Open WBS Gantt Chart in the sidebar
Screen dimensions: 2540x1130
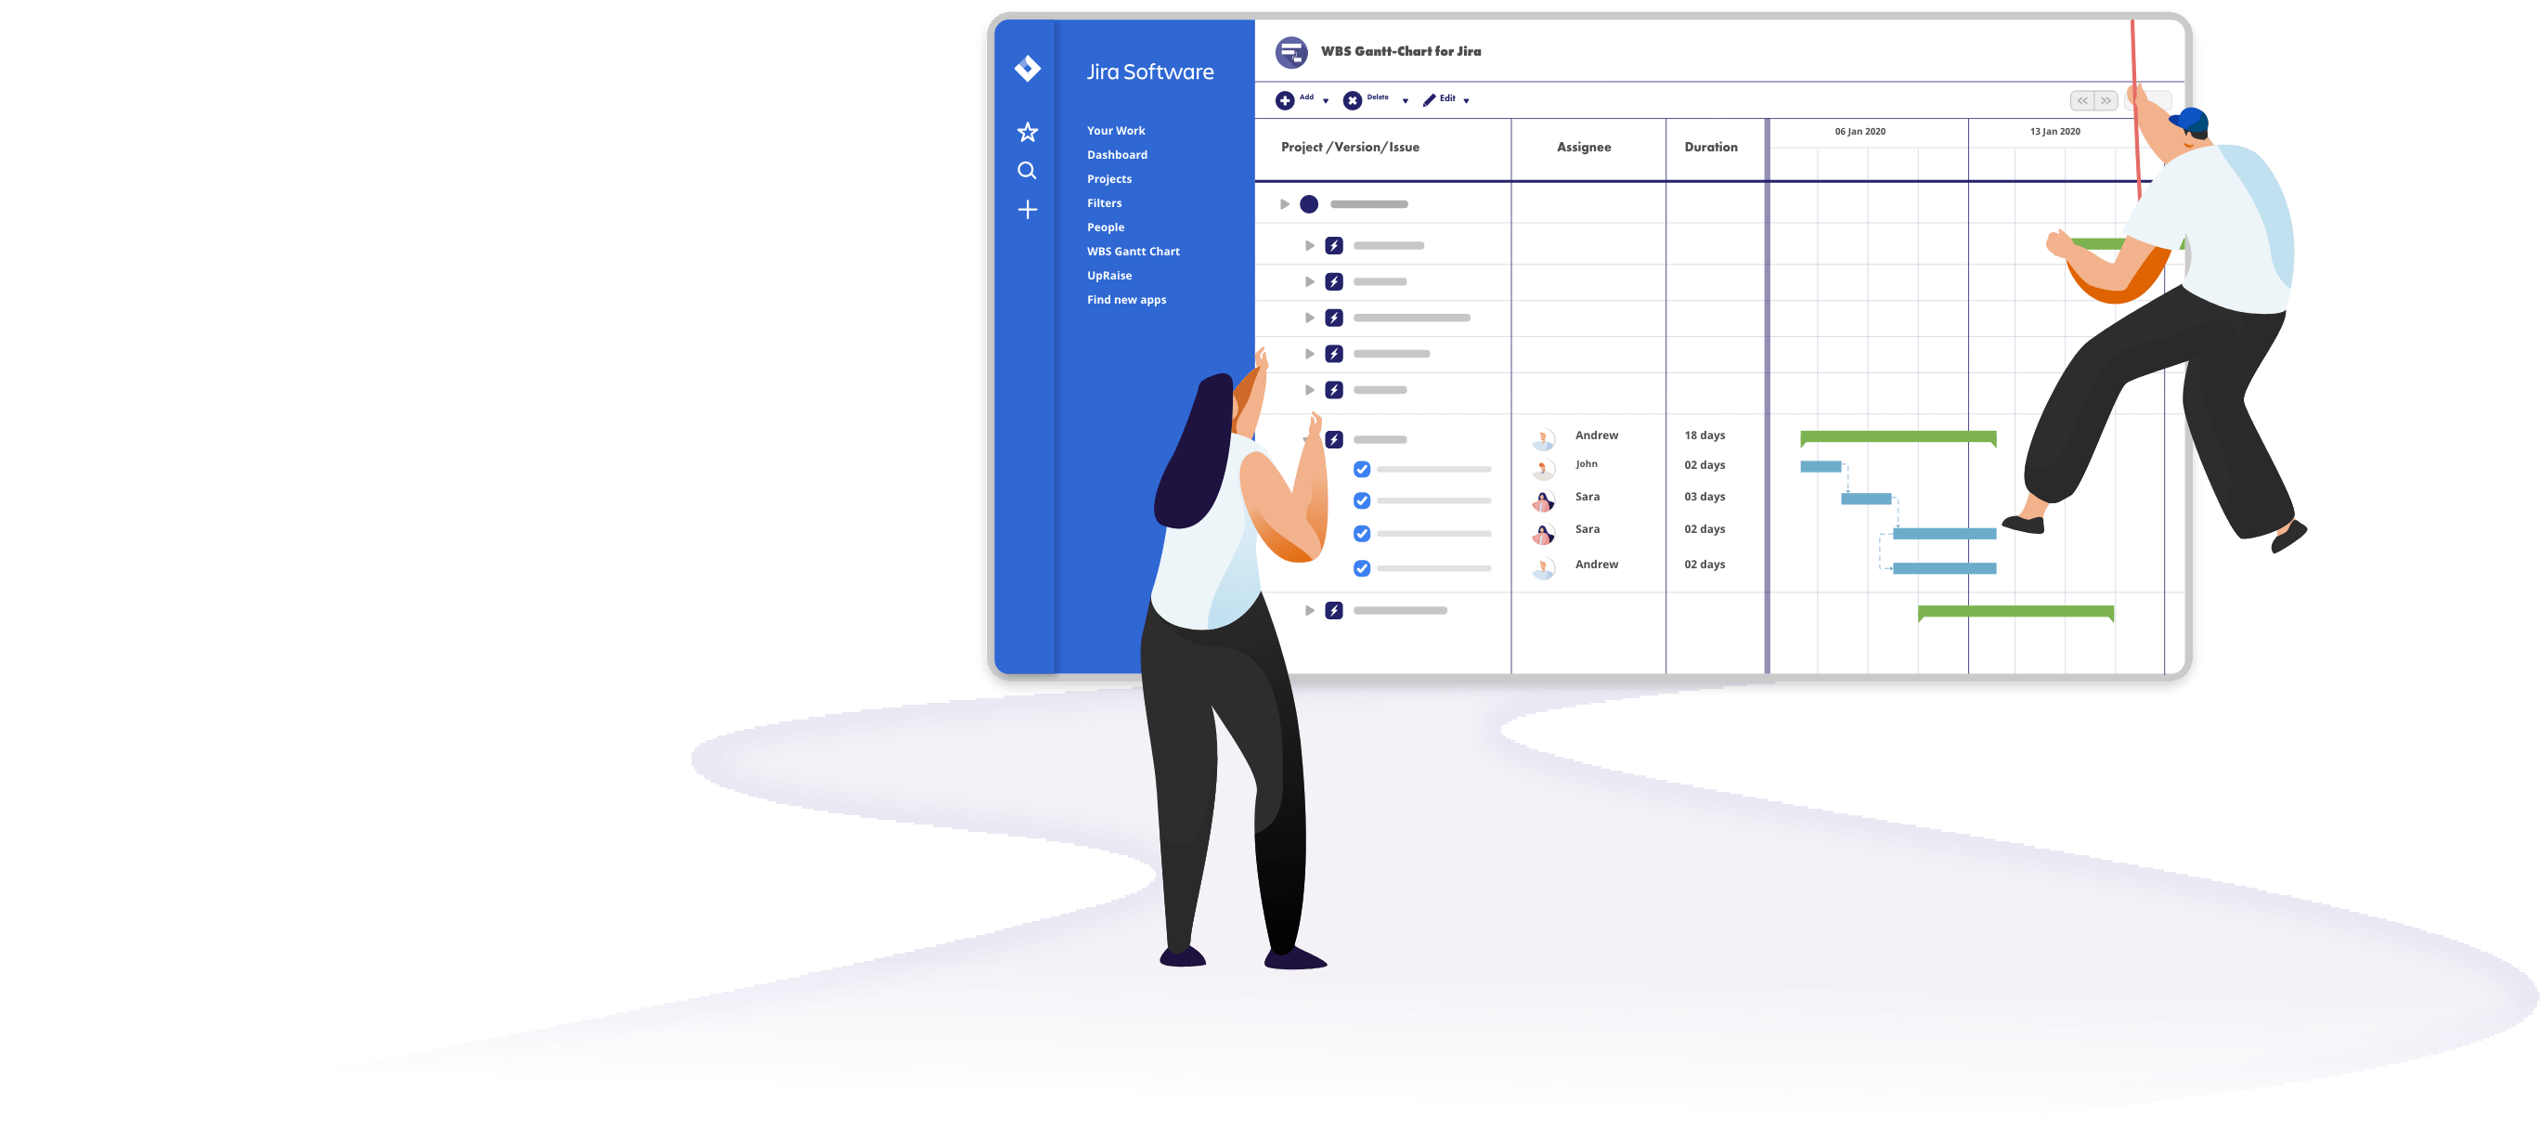pyautogui.click(x=1133, y=252)
